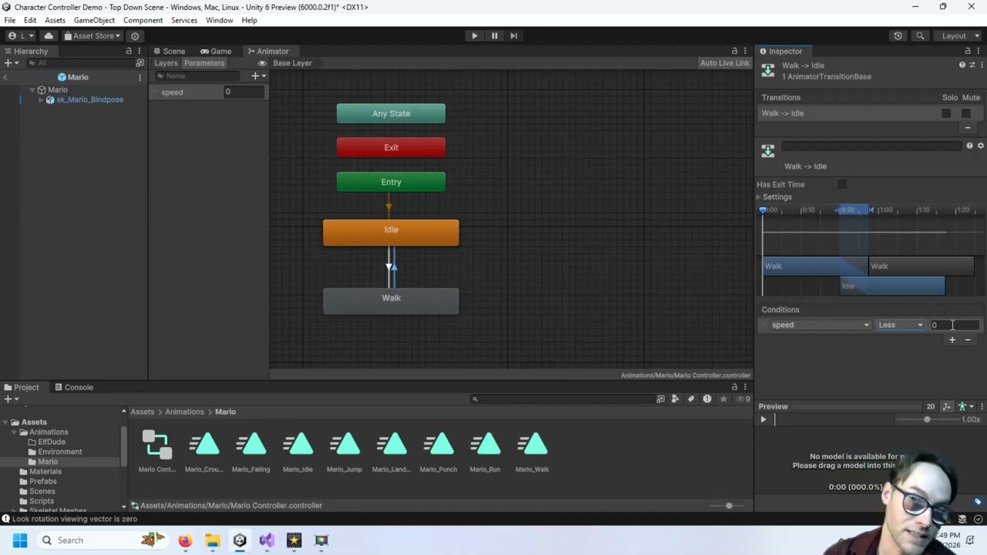The image size is (987, 555).
Task: Click the add parameter plus dropdown
Action: click(x=258, y=76)
